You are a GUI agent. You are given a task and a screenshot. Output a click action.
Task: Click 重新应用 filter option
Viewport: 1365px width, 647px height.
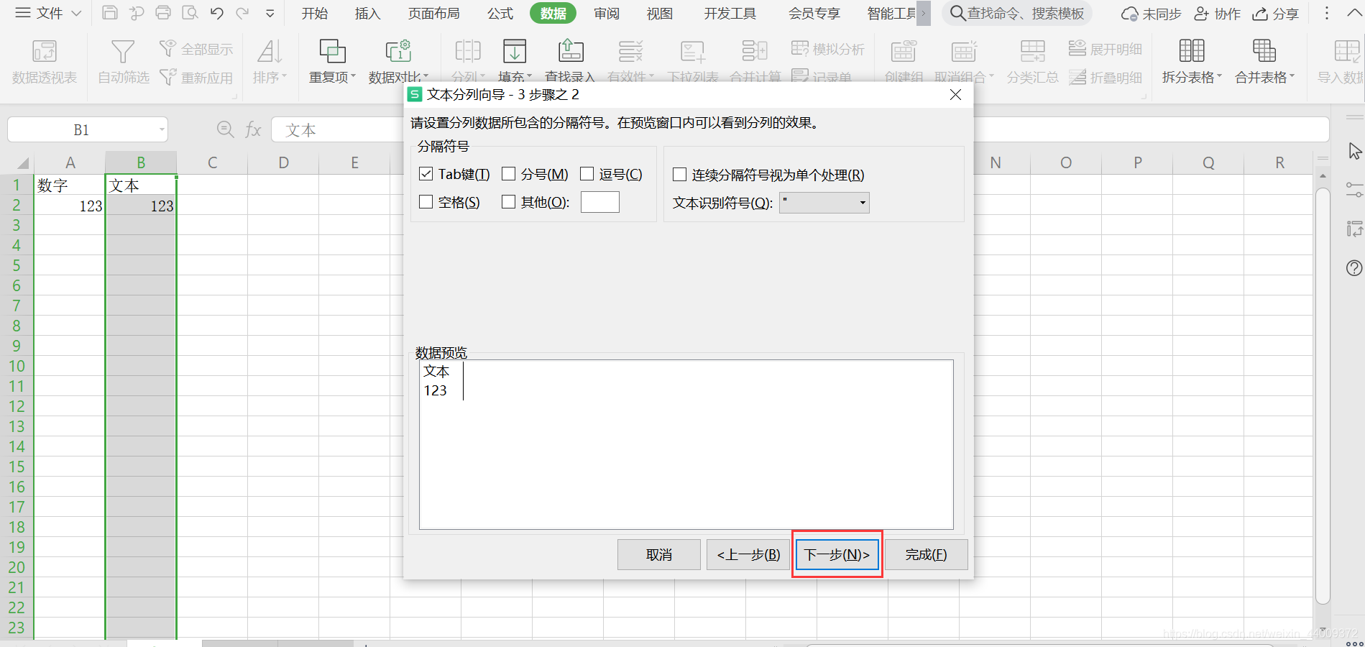point(196,77)
